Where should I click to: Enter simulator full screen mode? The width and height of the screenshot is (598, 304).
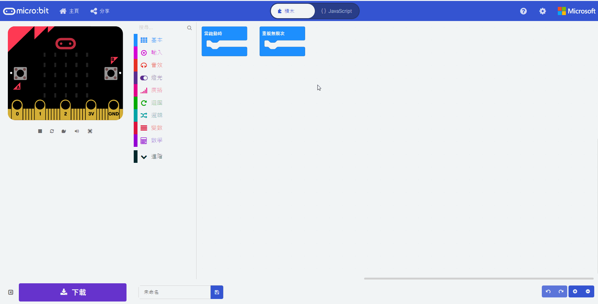[90, 131]
